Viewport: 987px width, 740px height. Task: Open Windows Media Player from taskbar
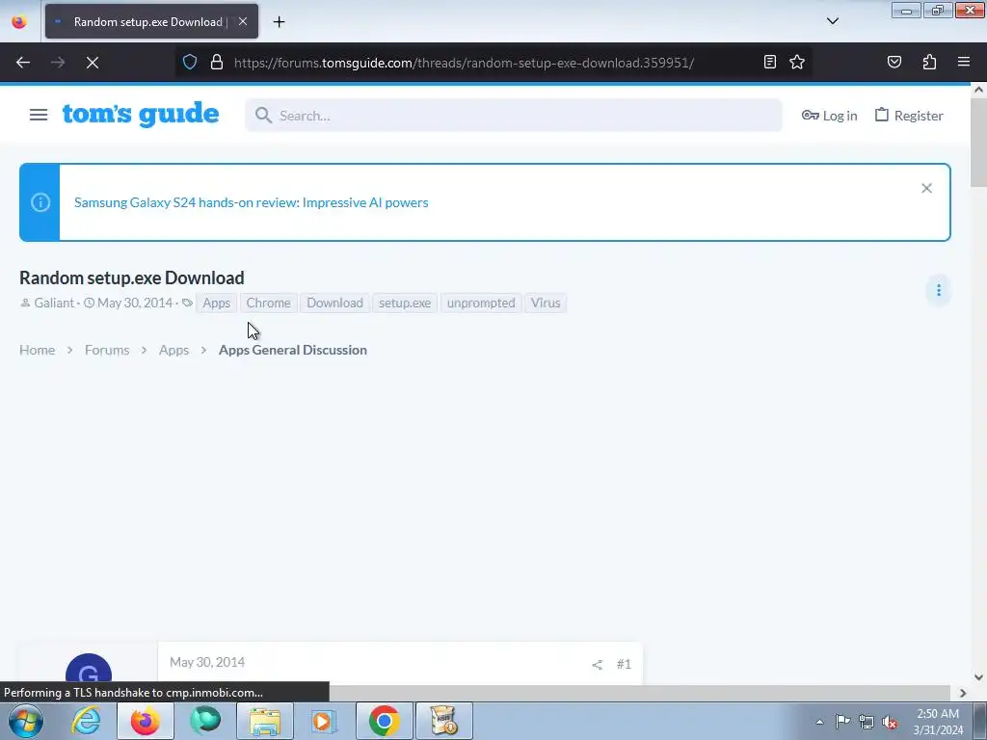[x=324, y=721]
